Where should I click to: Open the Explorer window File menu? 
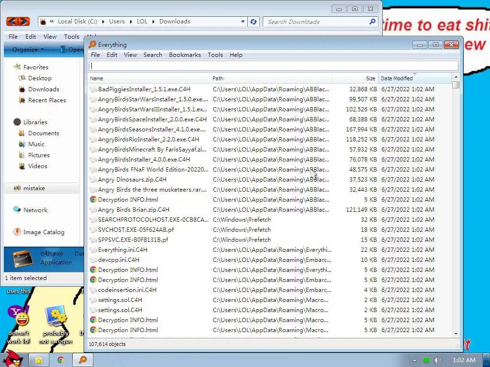coord(13,36)
